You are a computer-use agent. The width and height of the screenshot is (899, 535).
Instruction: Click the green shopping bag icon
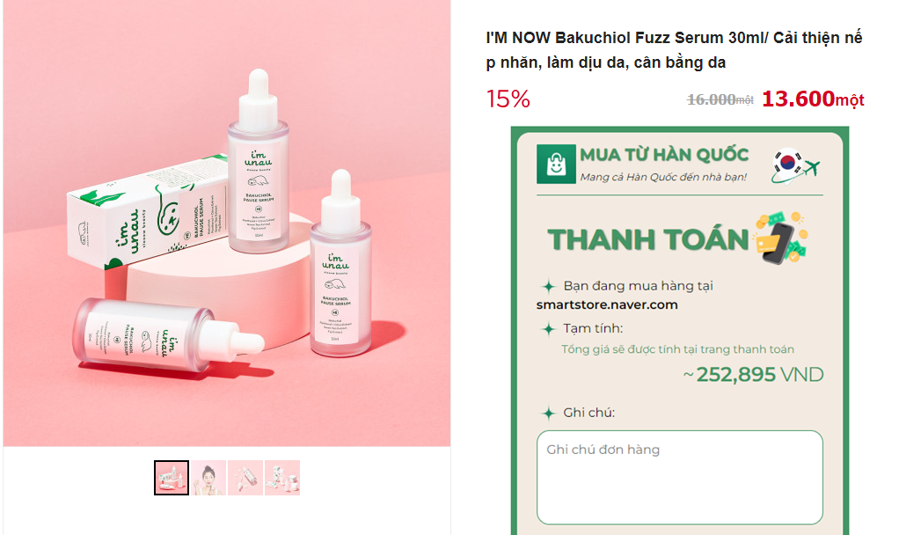[556, 164]
